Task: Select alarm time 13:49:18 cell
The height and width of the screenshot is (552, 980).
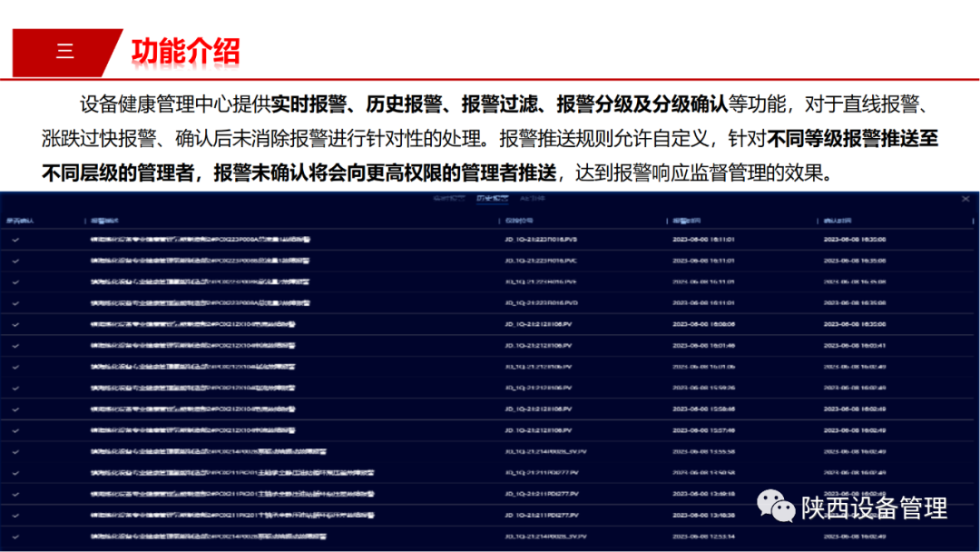Action: pos(703,495)
